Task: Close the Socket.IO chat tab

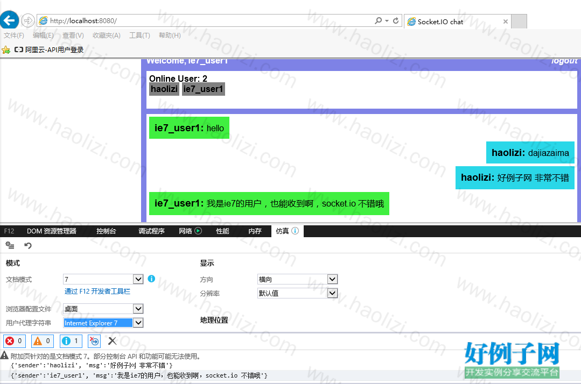Action: (506, 22)
